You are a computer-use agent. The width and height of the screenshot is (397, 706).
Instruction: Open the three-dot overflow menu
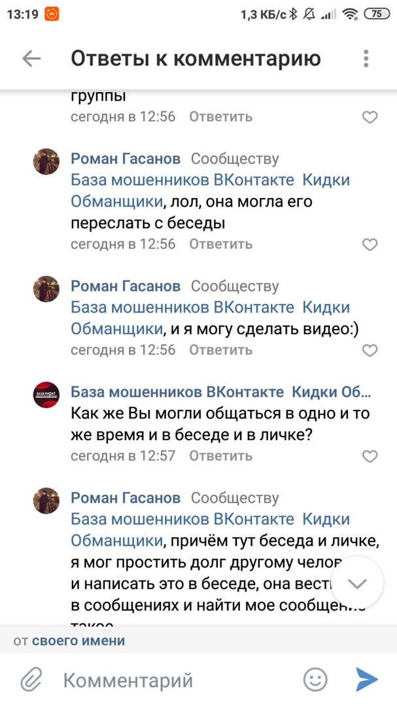pyautogui.click(x=366, y=59)
